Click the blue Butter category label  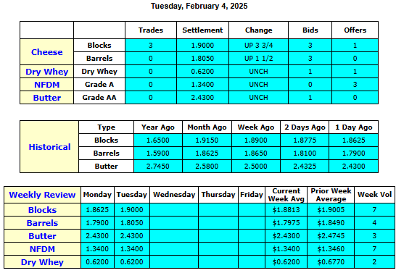tap(46, 98)
